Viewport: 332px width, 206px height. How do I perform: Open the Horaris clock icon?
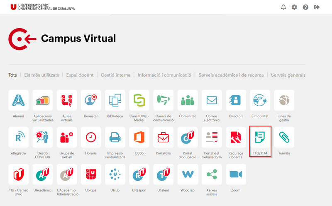pos(91,137)
